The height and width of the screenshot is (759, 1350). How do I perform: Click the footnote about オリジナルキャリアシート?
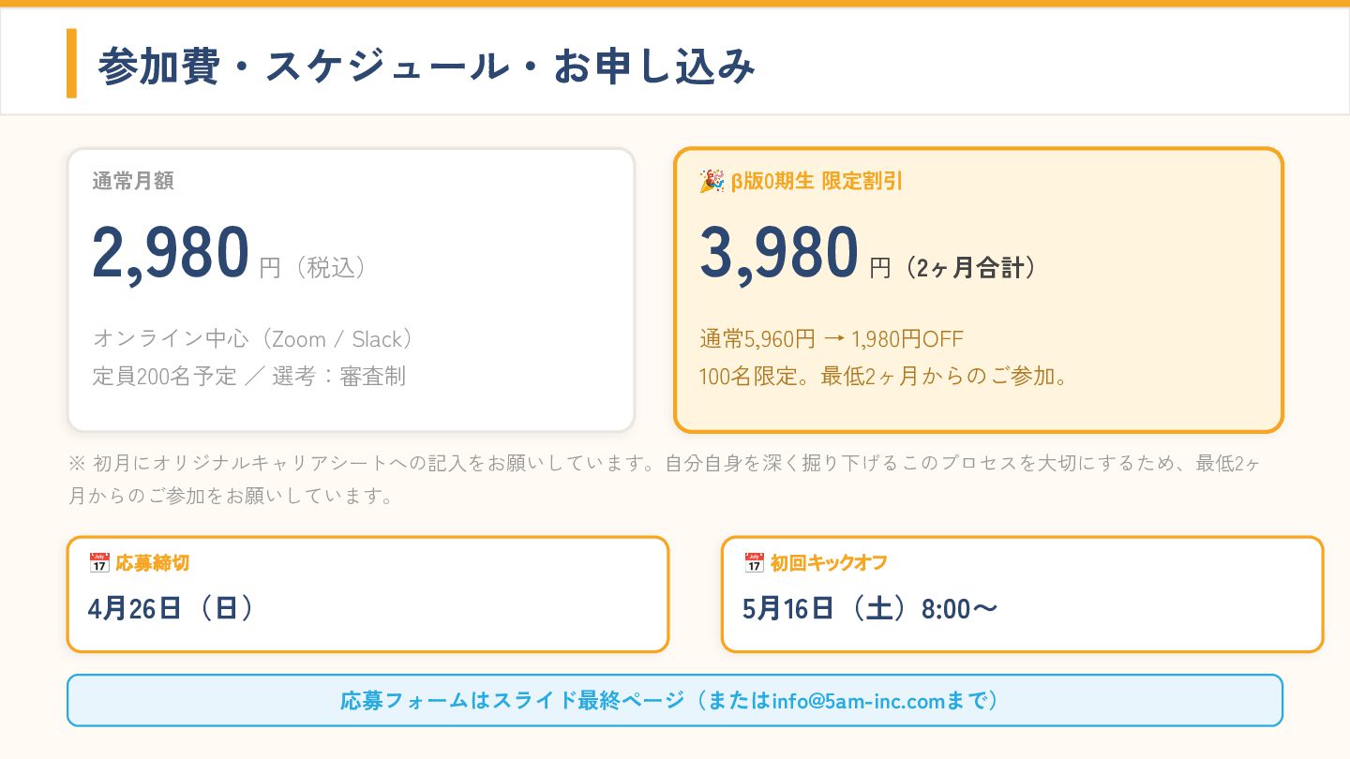[665, 479]
